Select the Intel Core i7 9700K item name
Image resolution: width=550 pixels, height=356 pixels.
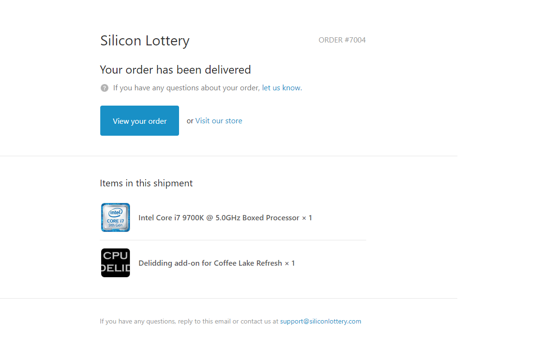pyautogui.click(x=219, y=218)
